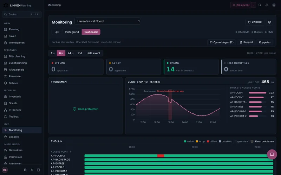281x175 pixels.
Task: Refresh via the 22:30:05 button
Action: point(255,22)
